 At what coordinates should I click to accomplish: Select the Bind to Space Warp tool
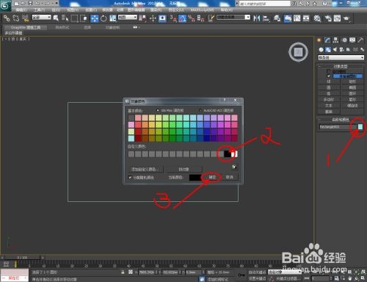25,18
